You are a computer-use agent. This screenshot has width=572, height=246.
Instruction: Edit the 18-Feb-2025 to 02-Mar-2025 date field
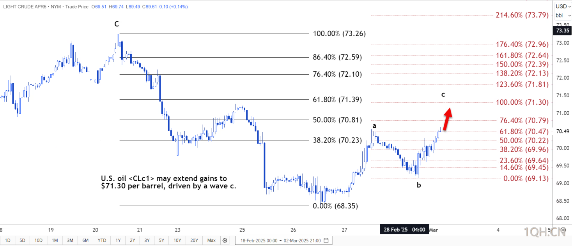click(x=285, y=241)
